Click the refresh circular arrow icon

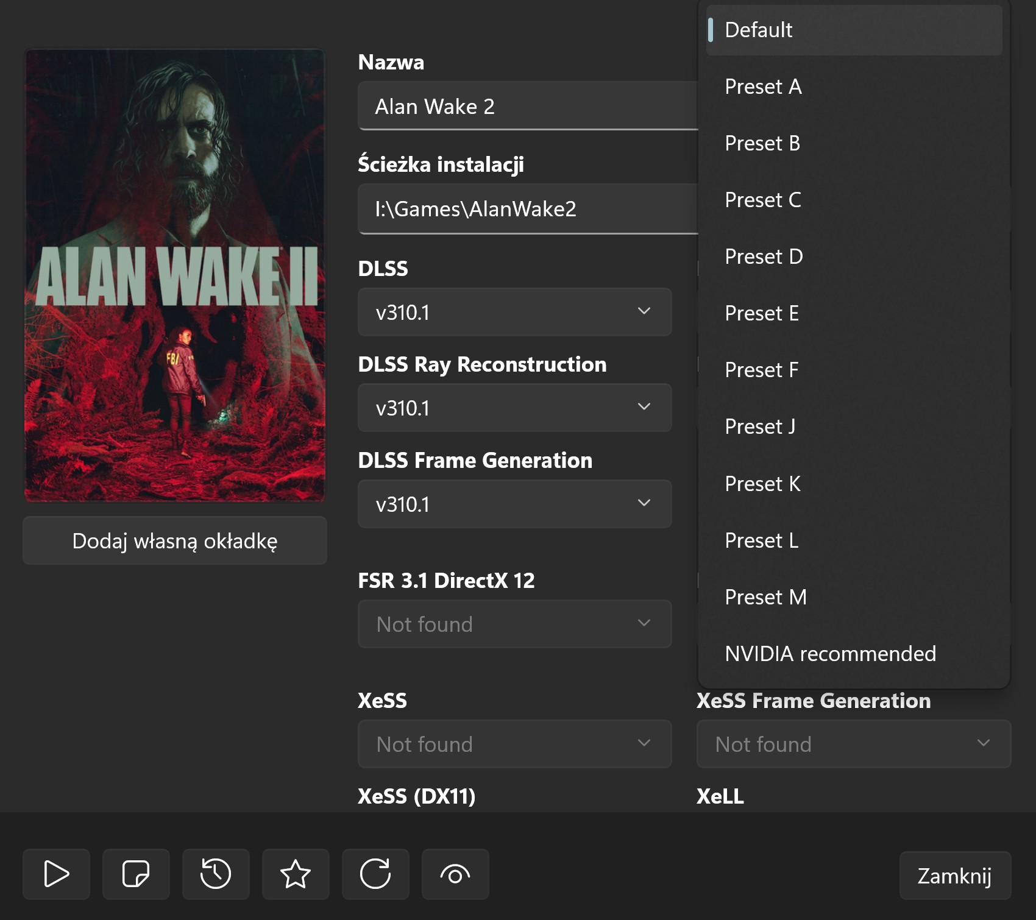(x=375, y=874)
